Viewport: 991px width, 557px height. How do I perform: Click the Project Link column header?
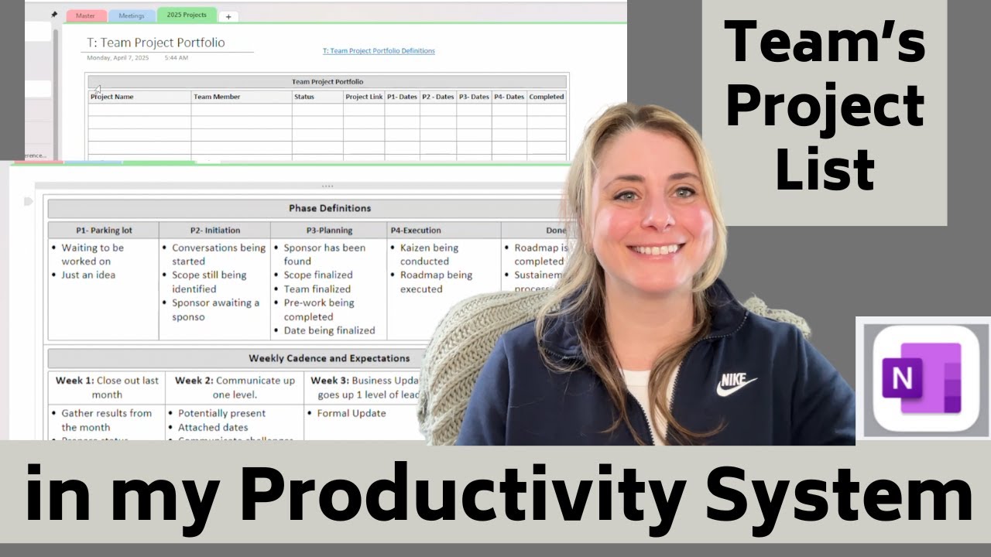[364, 97]
